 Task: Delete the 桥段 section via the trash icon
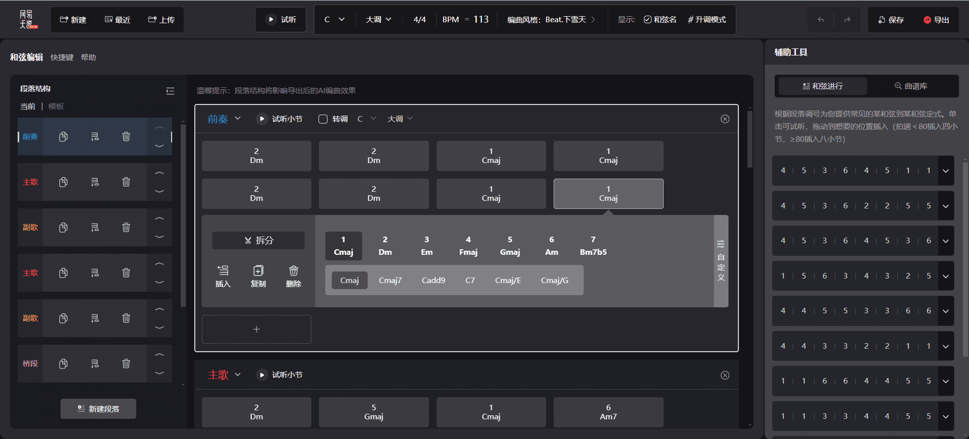[x=126, y=364]
